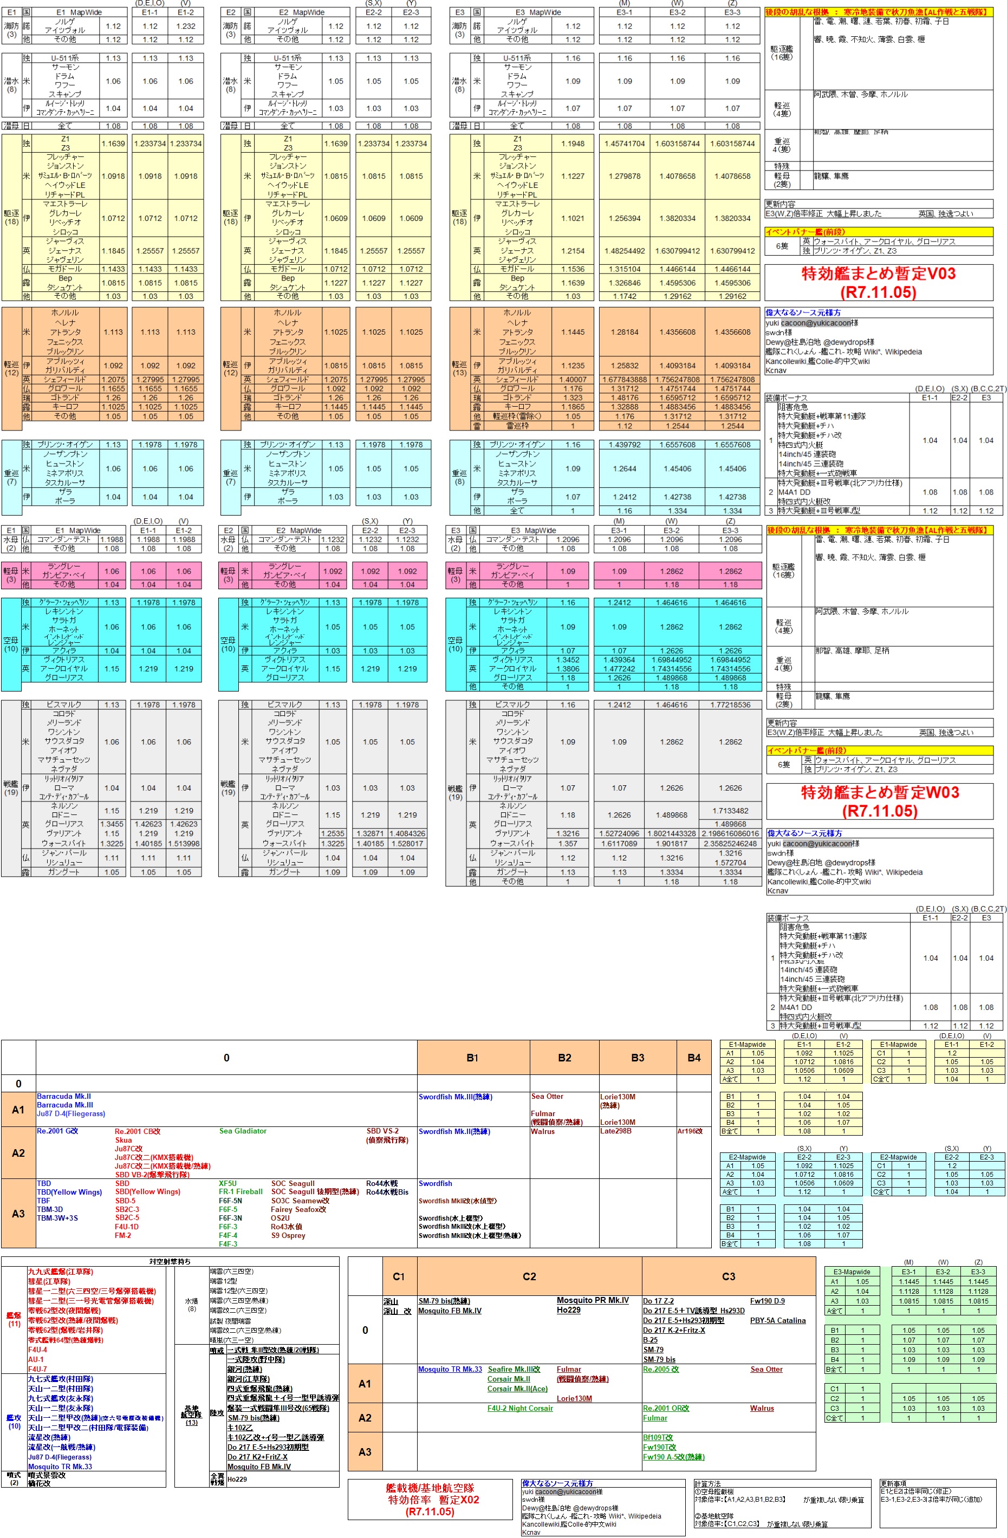Open the Mosquito PR Mk.IV link
Screen dimensions: 1007x1538
point(592,1300)
